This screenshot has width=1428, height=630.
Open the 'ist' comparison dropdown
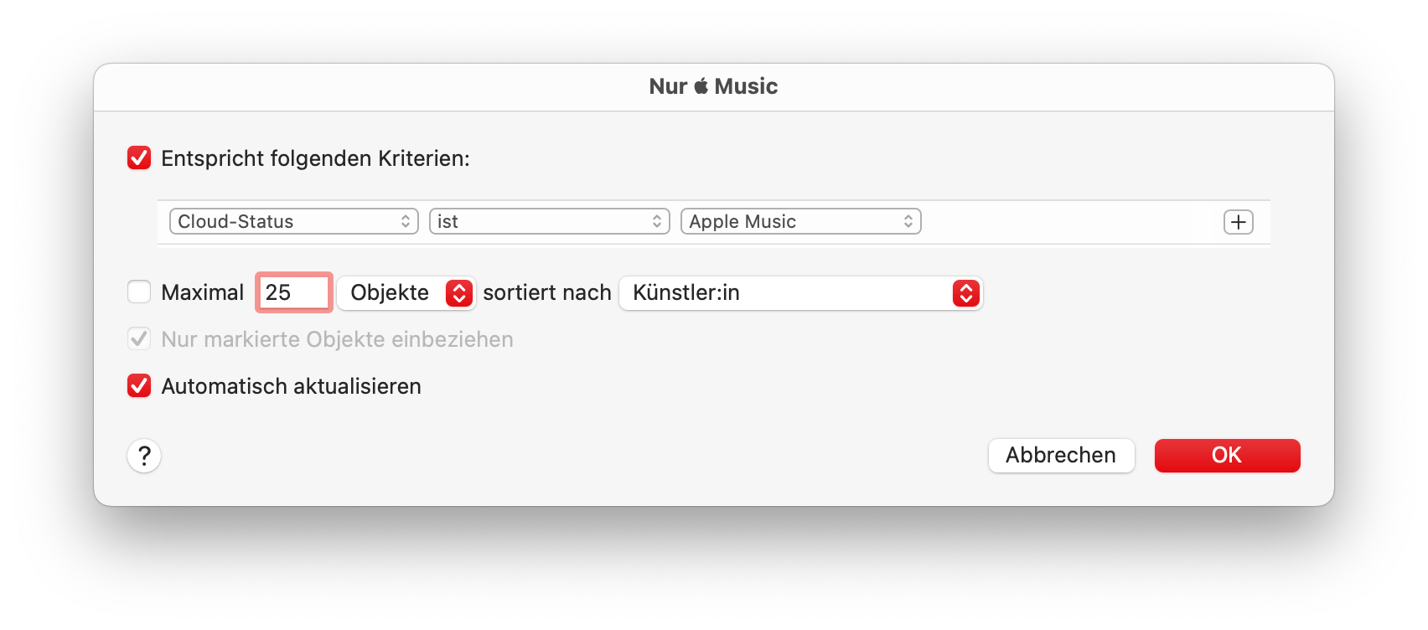click(x=549, y=222)
